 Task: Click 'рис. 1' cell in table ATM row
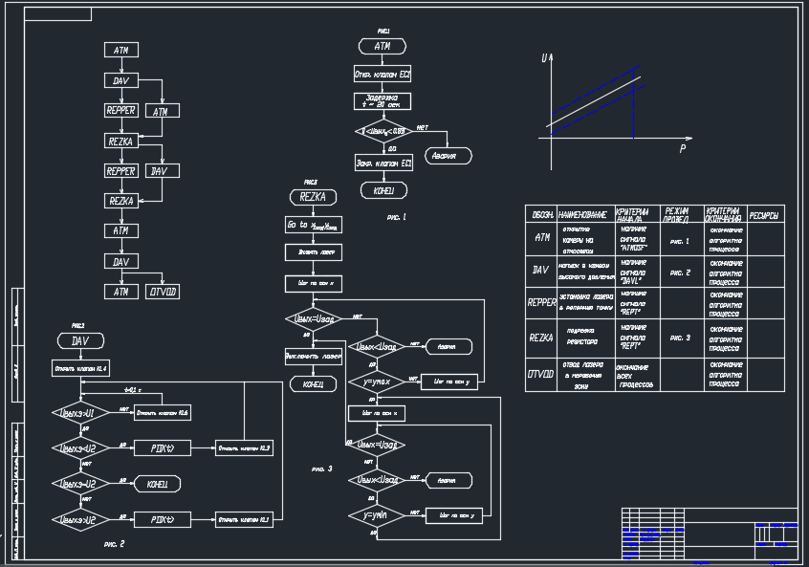point(682,239)
